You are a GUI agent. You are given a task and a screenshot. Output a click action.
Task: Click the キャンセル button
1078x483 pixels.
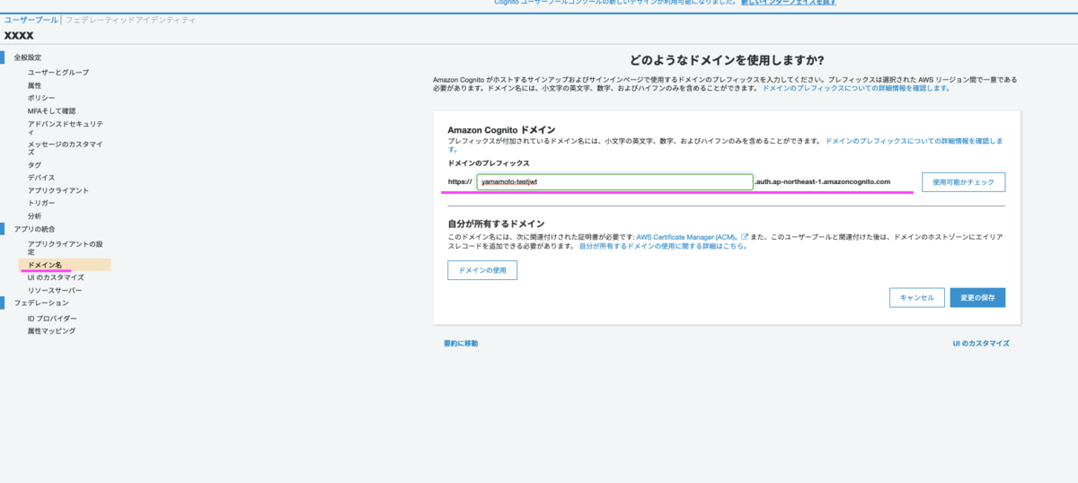(916, 298)
